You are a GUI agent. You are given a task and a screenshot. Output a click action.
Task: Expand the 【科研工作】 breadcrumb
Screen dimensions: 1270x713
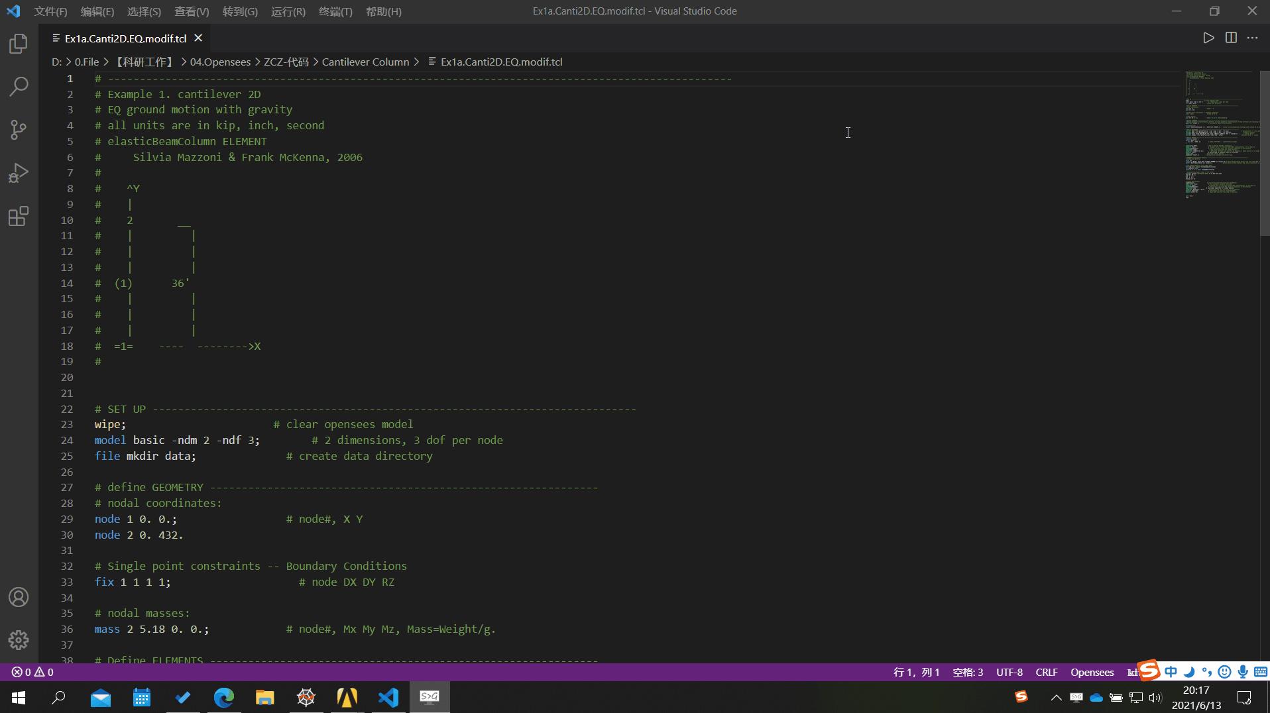coord(144,62)
